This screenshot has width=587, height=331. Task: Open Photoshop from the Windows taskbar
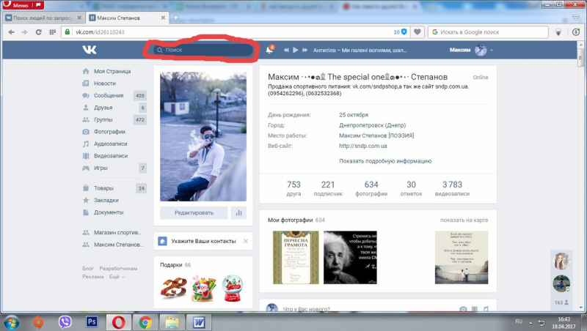92,321
